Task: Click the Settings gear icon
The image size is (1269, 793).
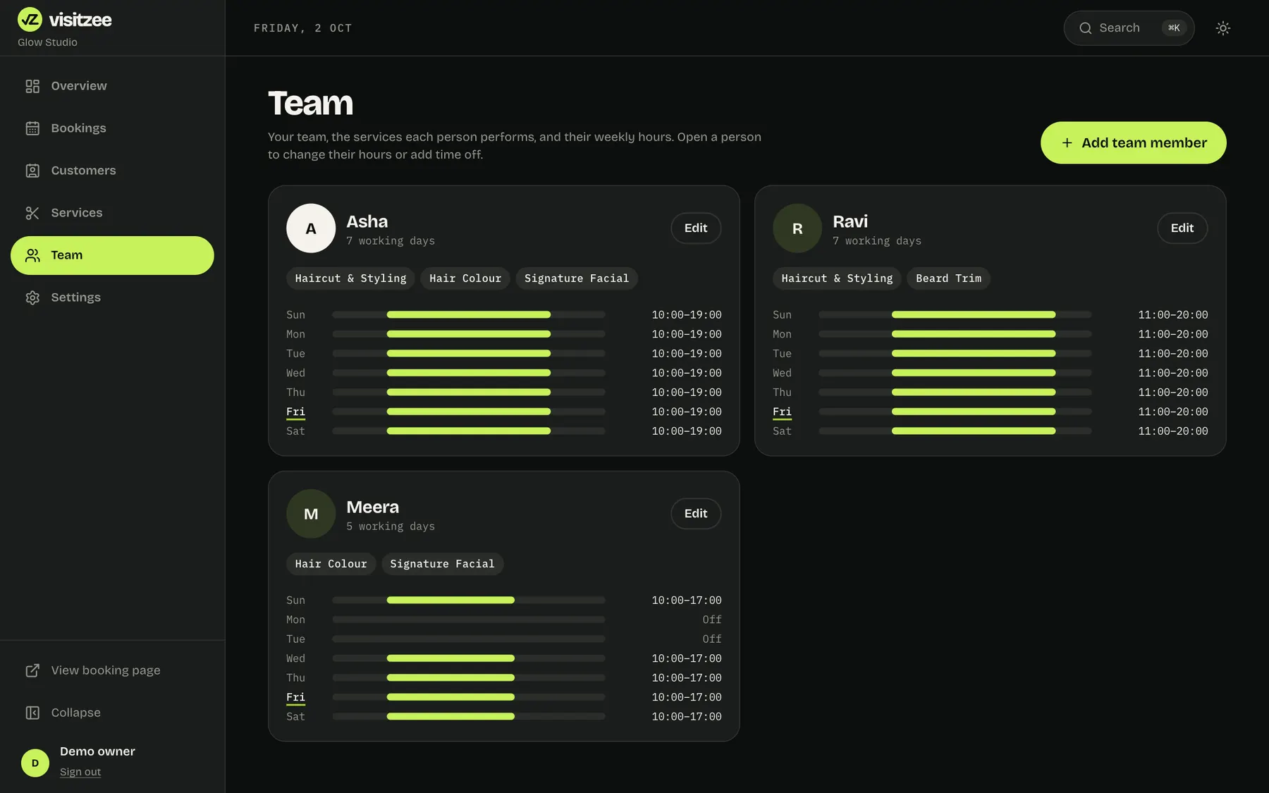Action: point(32,297)
